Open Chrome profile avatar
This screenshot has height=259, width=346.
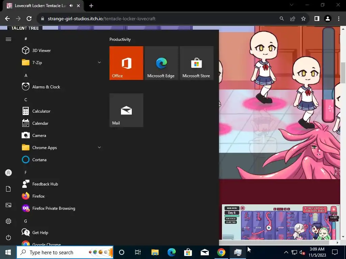(x=328, y=19)
